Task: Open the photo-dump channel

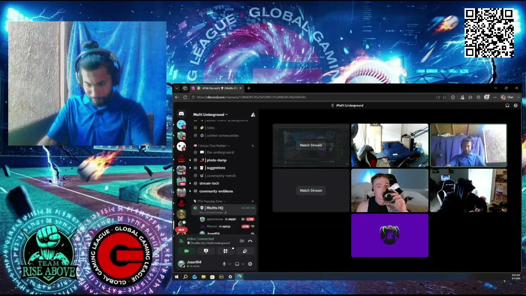Action: pyautogui.click(x=224, y=160)
